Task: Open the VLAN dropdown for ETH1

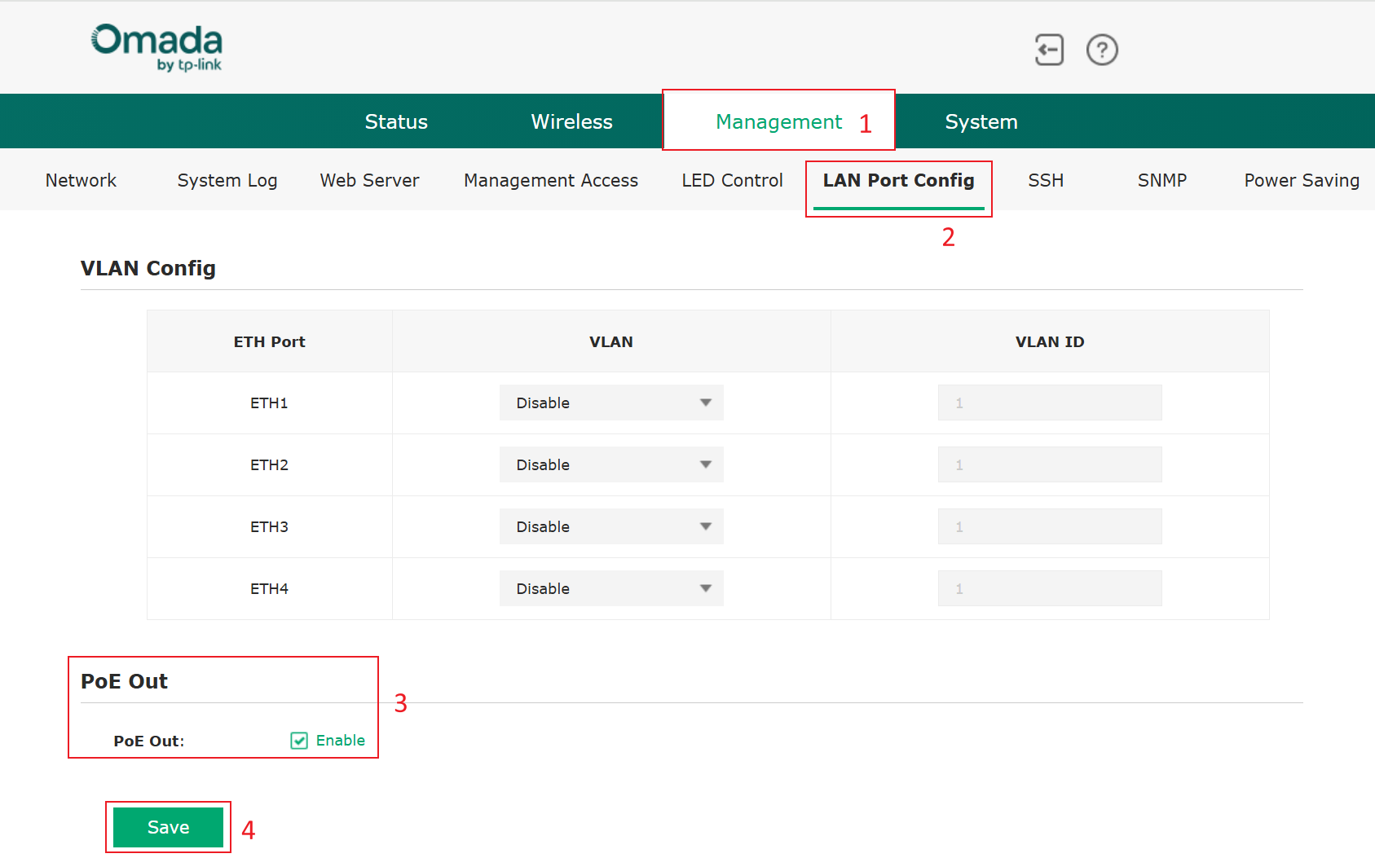Action: pyautogui.click(x=610, y=402)
